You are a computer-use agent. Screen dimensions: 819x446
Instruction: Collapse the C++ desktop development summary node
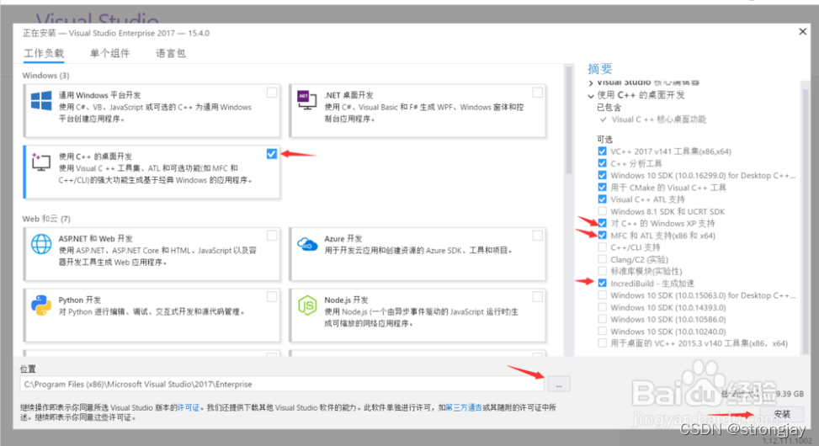coord(591,96)
